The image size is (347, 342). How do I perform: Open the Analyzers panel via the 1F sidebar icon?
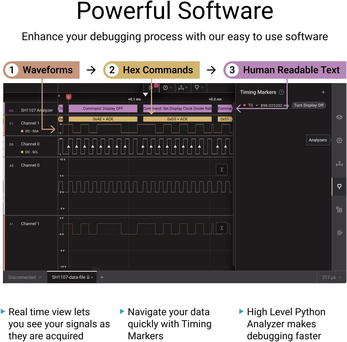coord(339,140)
